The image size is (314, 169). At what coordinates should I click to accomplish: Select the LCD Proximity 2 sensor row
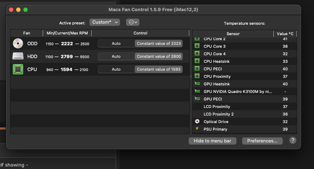pos(245,114)
